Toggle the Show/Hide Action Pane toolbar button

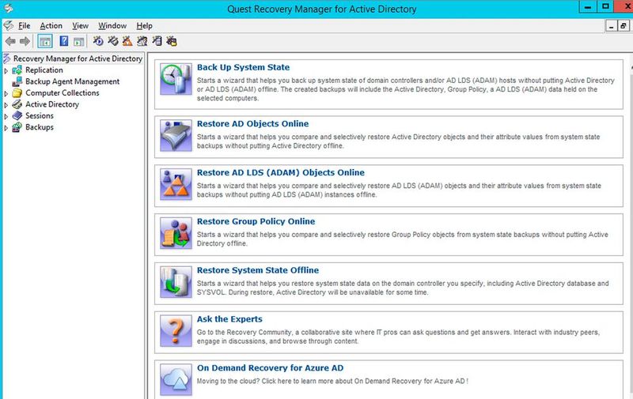point(78,41)
